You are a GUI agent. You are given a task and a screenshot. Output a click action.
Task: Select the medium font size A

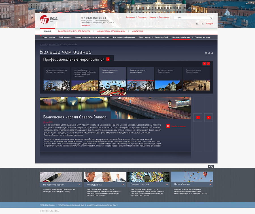(209, 53)
